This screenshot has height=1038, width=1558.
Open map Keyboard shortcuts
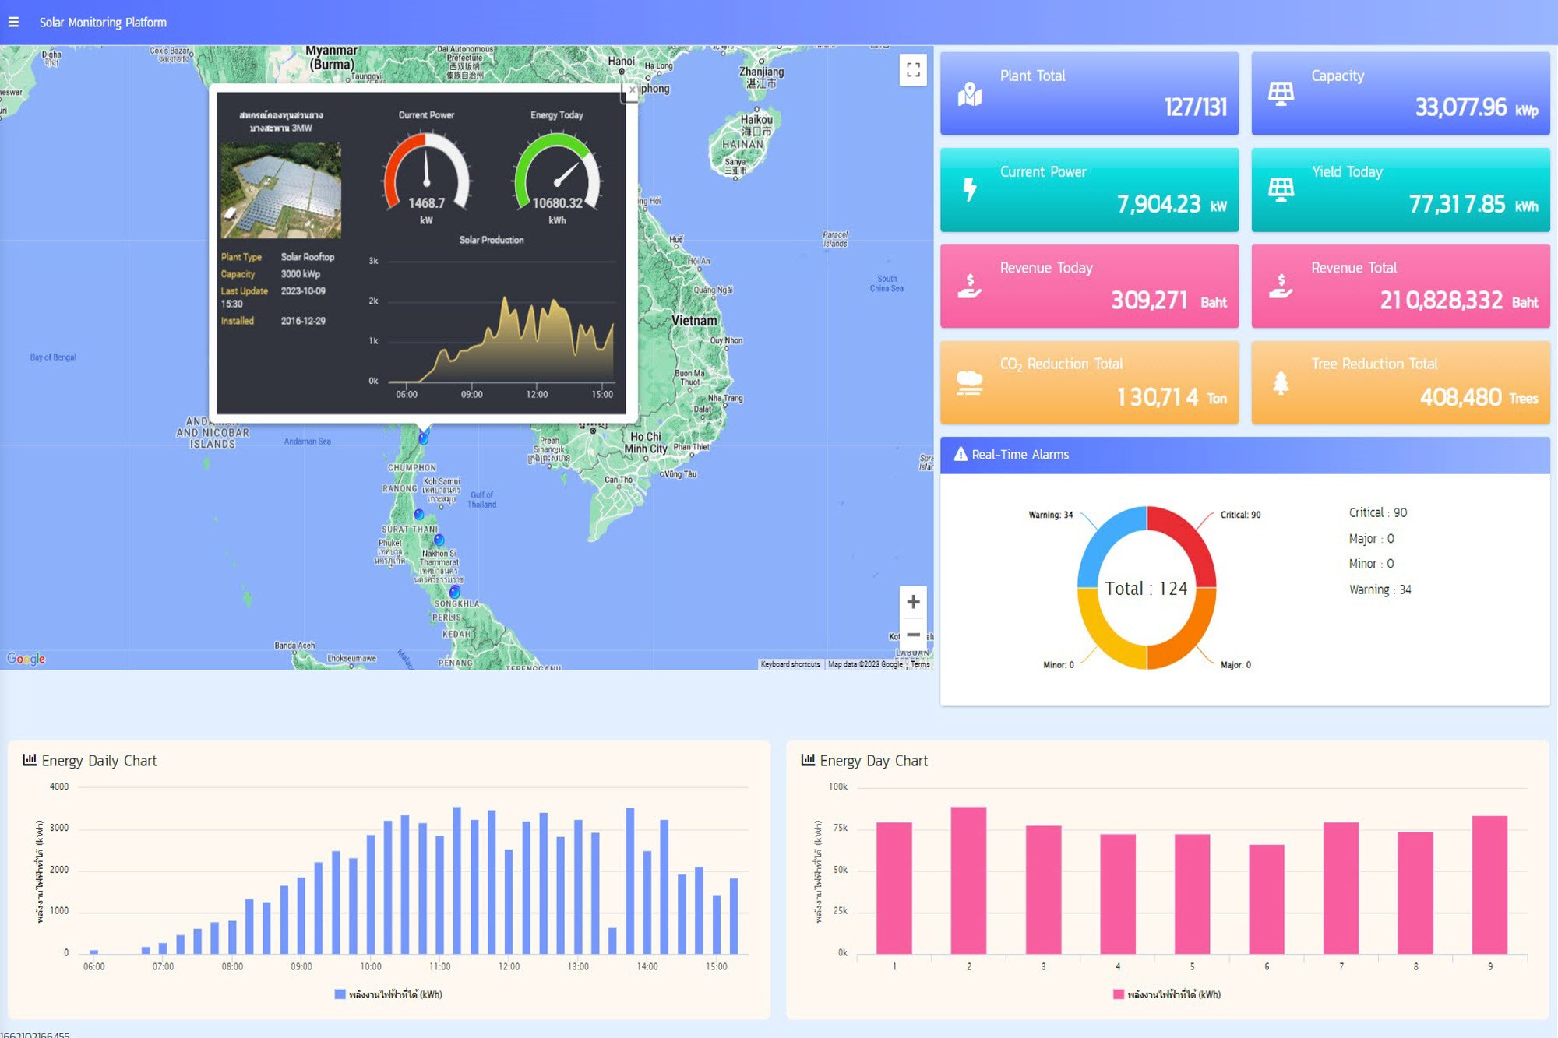click(790, 664)
